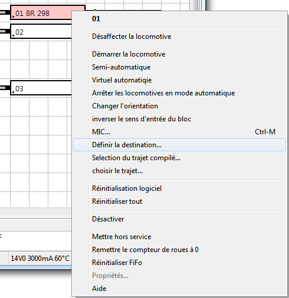
Task: Click Virtuel automatiqie entry
Action: click(179, 80)
